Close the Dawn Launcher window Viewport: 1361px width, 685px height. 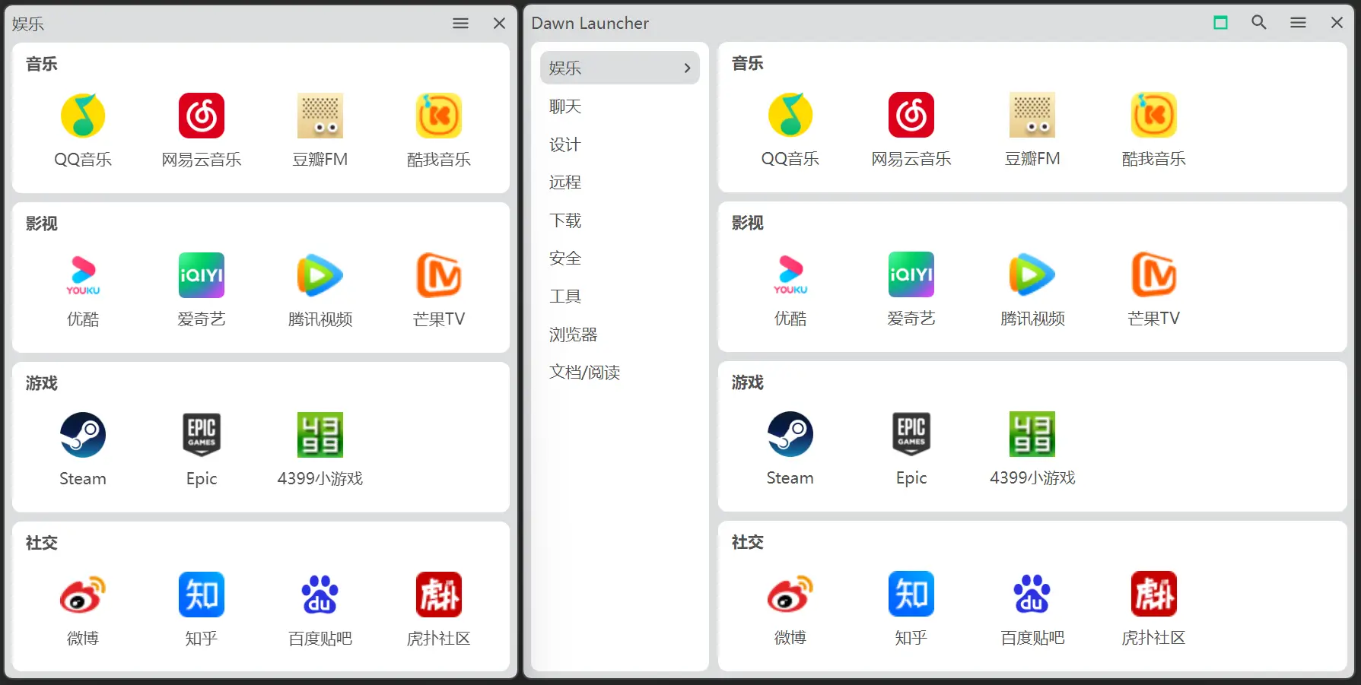pyautogui.click(x=1337, y=23)
